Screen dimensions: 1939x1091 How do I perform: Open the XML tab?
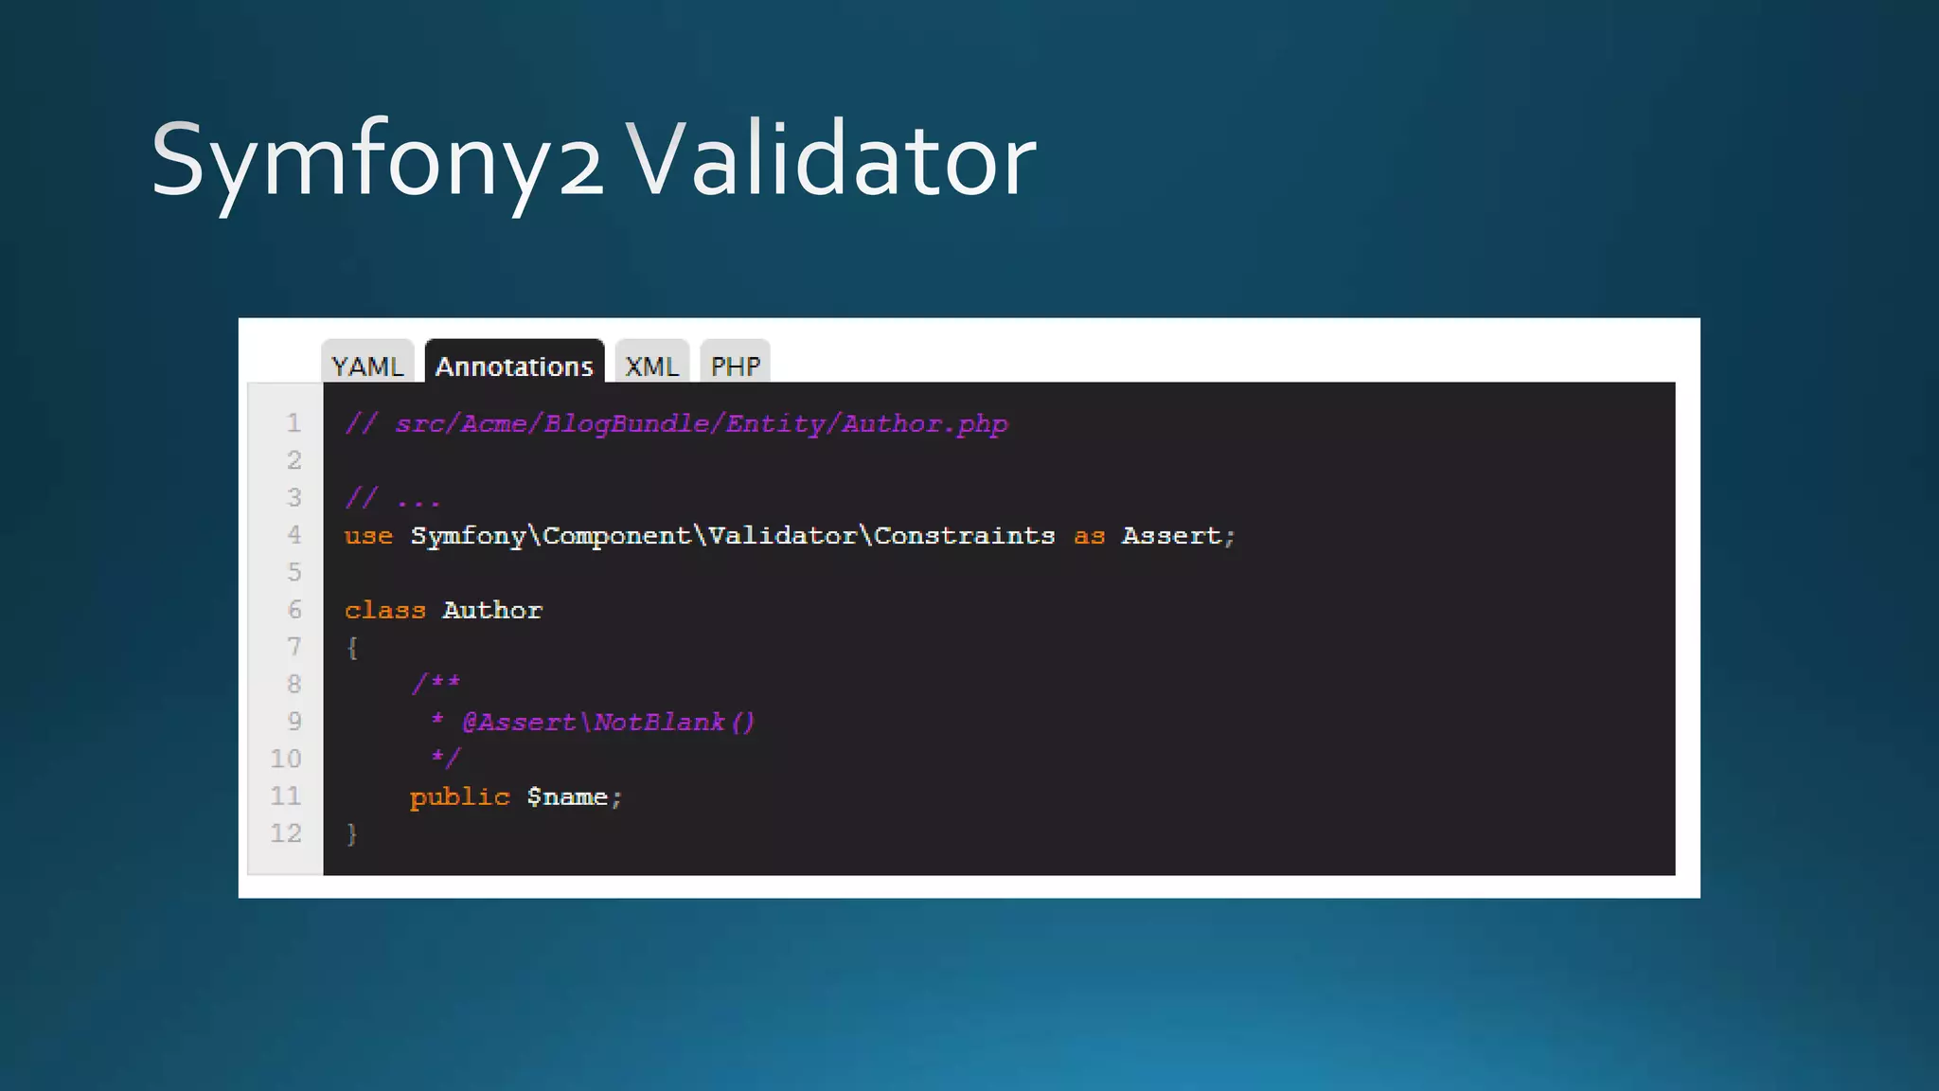pyautogui.click(x=651, y=366)
